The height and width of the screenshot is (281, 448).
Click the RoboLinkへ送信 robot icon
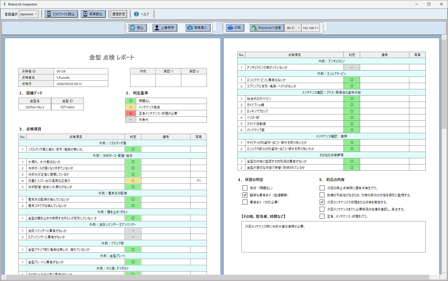coord(254,28)
